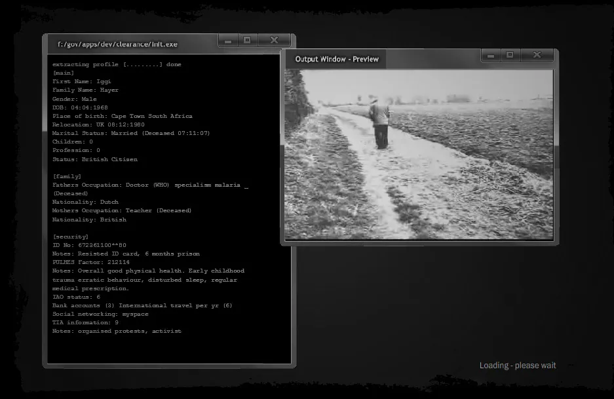Click the [family] section header
Image resolution: width=614 pixels, height=399 pixels.
pyautogui.click(x=67, y=176)
